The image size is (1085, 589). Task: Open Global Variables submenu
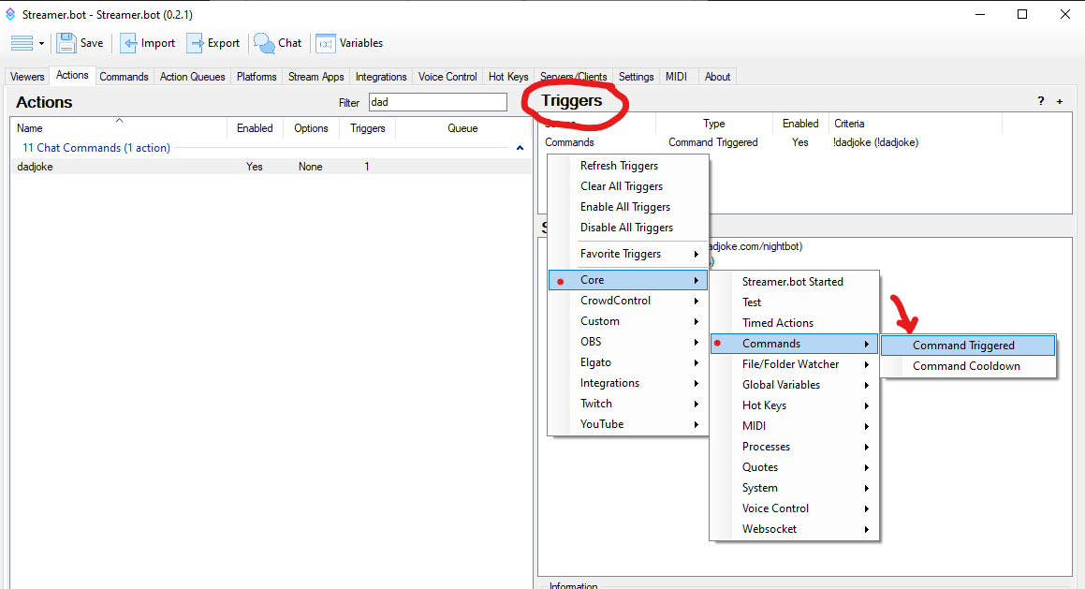(x=795, y=385)
